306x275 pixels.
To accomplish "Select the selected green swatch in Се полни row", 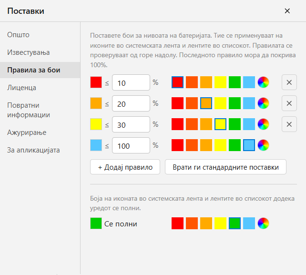I will pyautogui.click(x=235, y=223).
